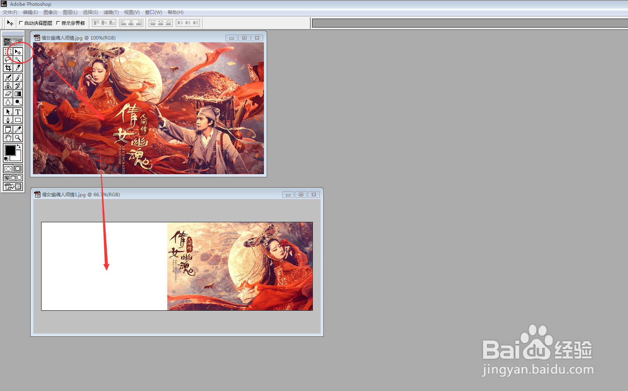Viewport: 628px width, 391px height.
Task: Align top edges of layers
Action: coord(96,23)
